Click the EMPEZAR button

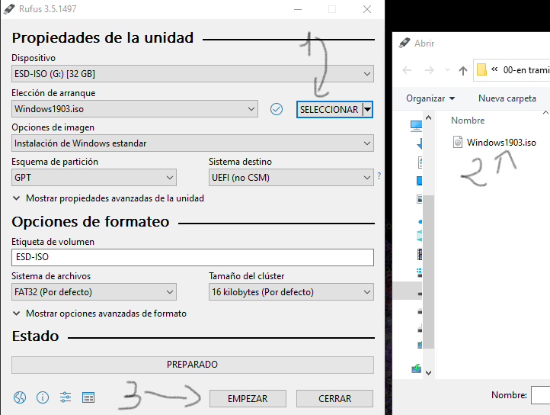248,398
